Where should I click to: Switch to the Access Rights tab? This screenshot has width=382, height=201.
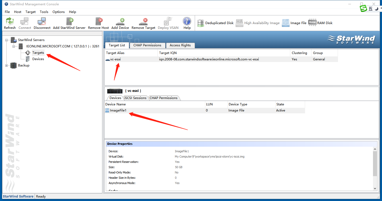(180, 45)
